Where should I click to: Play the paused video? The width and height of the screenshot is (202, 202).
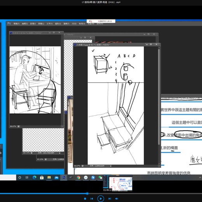pyautogui.click(x=101, y=199)
